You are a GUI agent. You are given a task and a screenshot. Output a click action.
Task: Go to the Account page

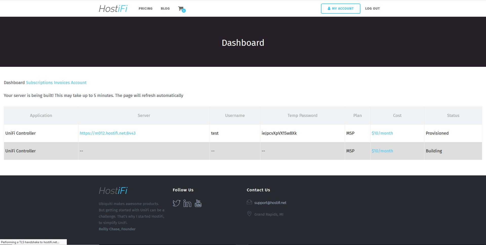pos(79,83)
